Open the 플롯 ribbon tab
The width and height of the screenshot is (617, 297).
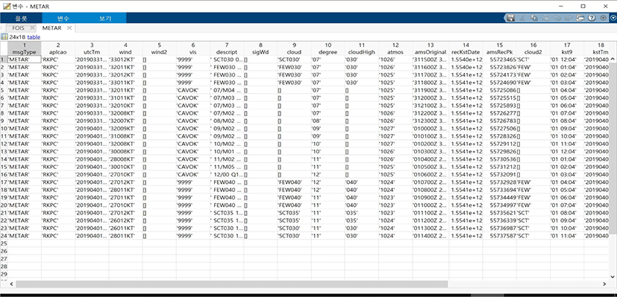[x=21, y=18]
